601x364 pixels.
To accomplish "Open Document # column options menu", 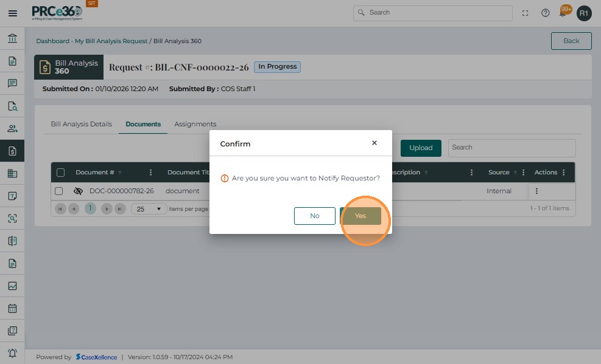I will [x=150, y=173].
